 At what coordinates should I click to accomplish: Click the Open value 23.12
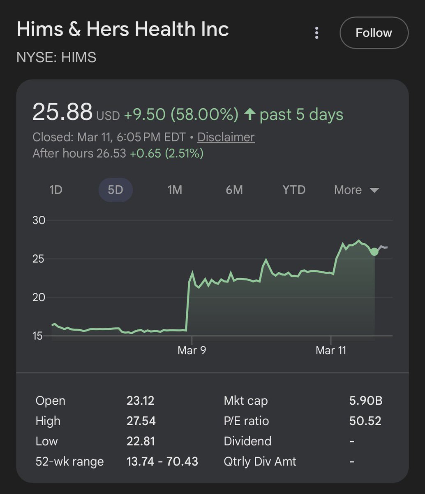[x=141, y=401]
